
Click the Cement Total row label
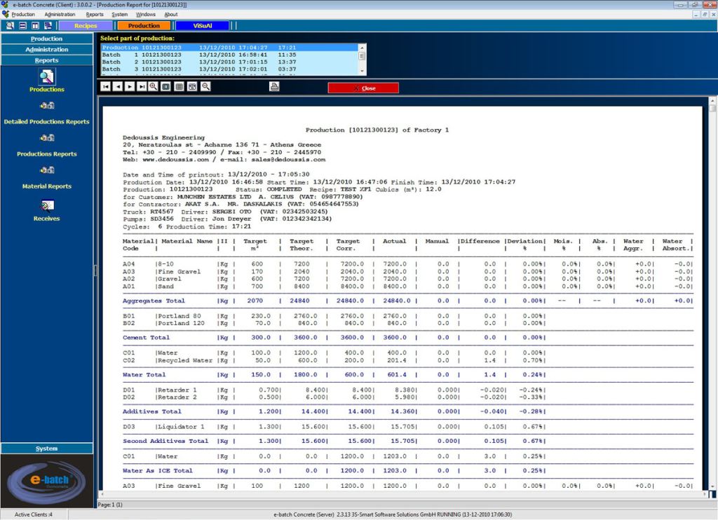click(146, 337)
